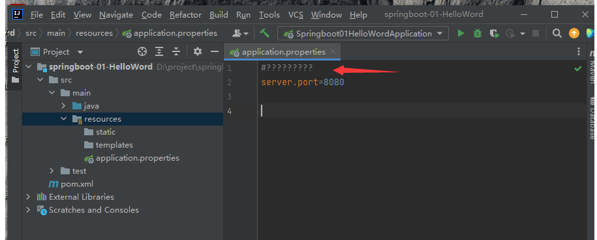Open the Edit menu

(58, 15)
